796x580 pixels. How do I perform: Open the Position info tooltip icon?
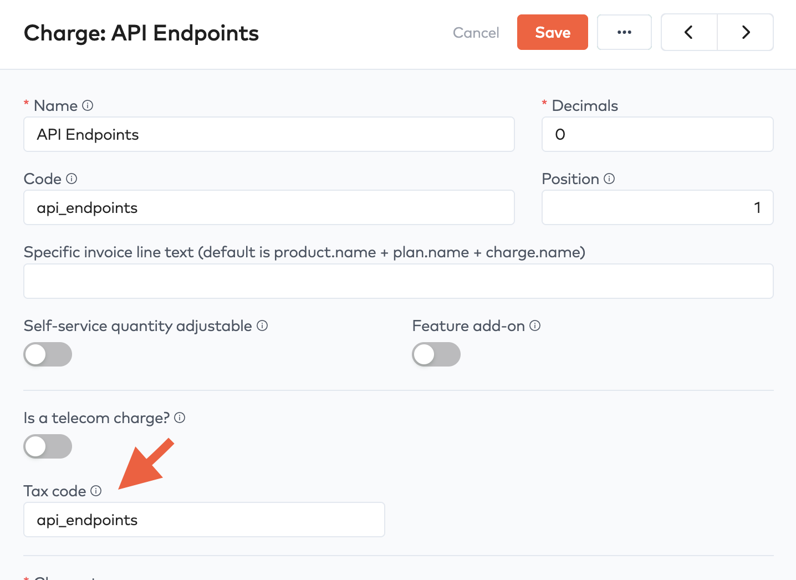[609, 179]
